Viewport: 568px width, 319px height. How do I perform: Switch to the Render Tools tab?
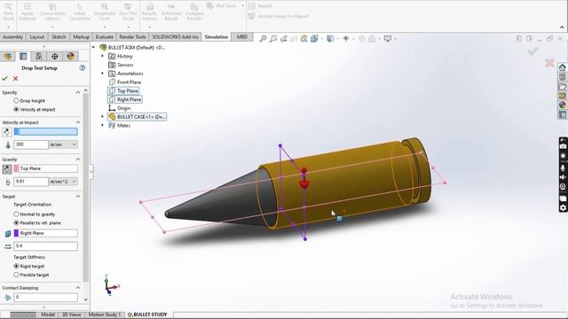click(132, 37)
